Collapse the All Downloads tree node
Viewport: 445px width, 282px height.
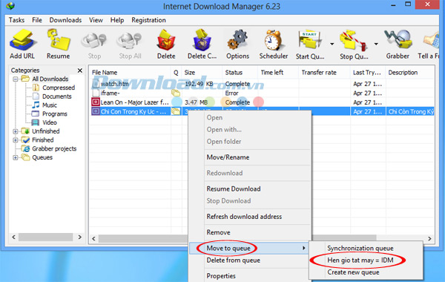16,79
